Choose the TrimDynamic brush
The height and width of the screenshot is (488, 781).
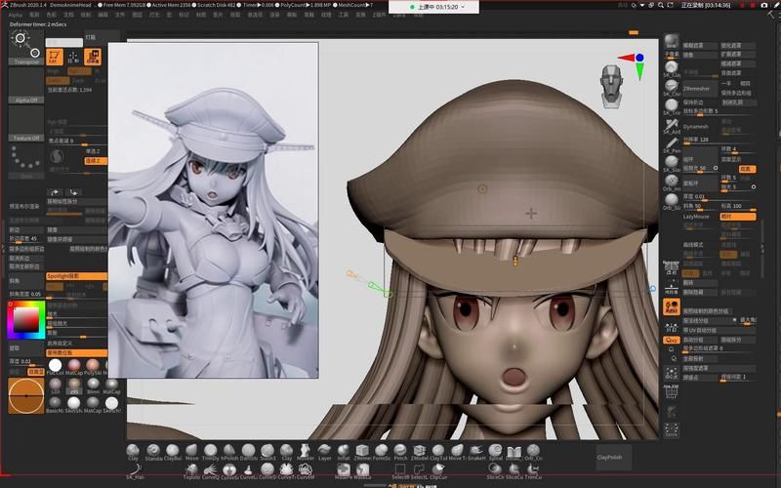tap(211, 452)
